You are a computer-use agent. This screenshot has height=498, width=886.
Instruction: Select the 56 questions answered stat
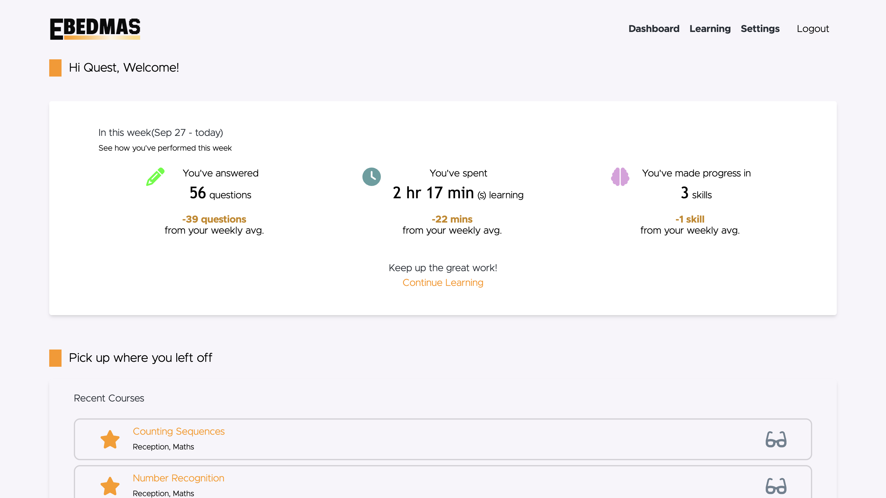pos(220,193)
